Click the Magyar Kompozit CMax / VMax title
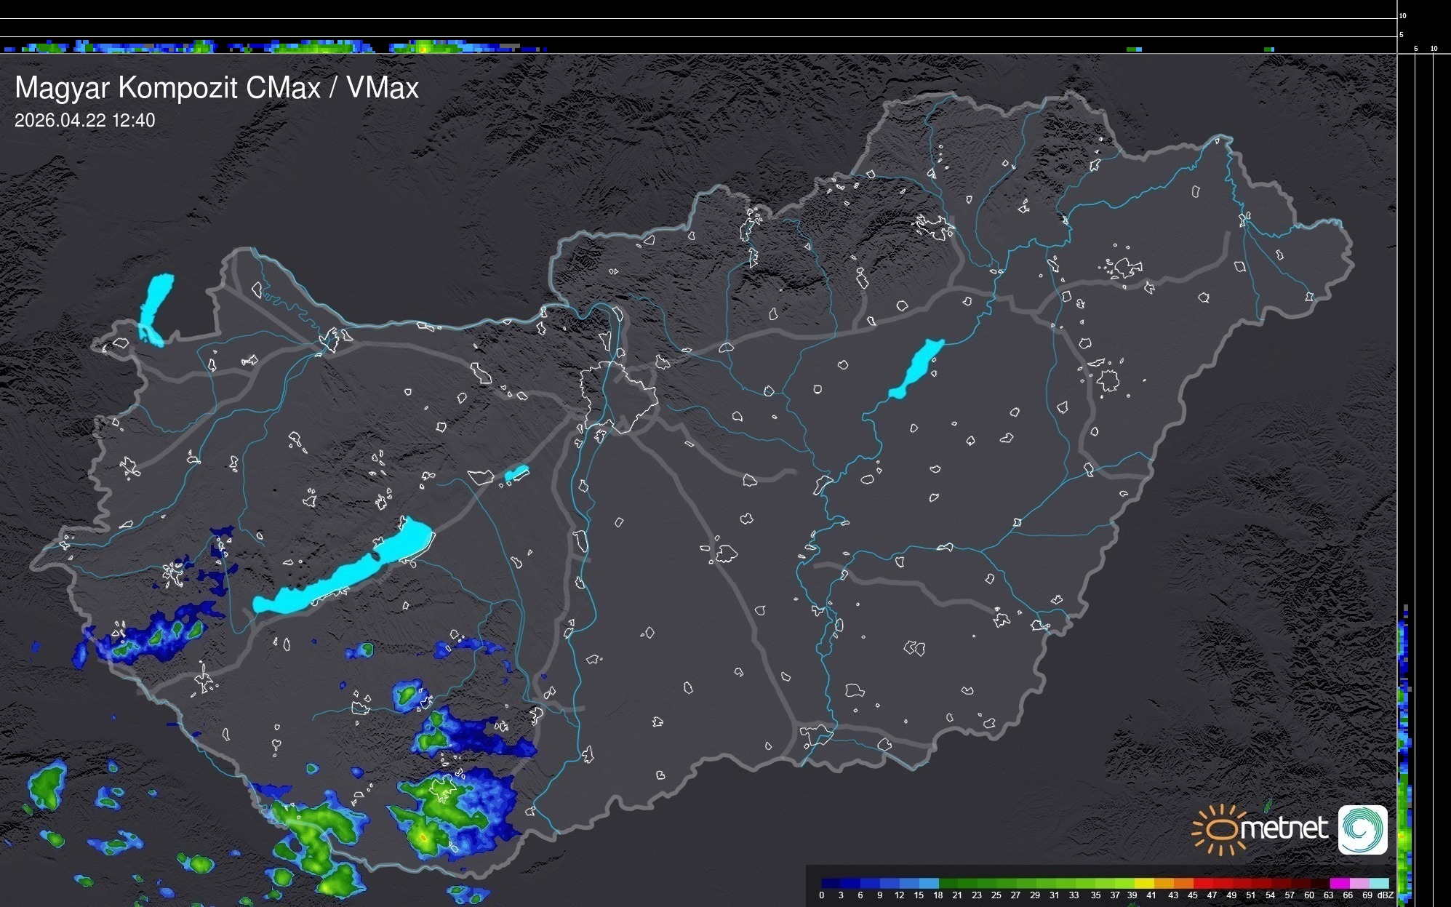The width and height of the screenshot is (1451, 907). [217, 88]
